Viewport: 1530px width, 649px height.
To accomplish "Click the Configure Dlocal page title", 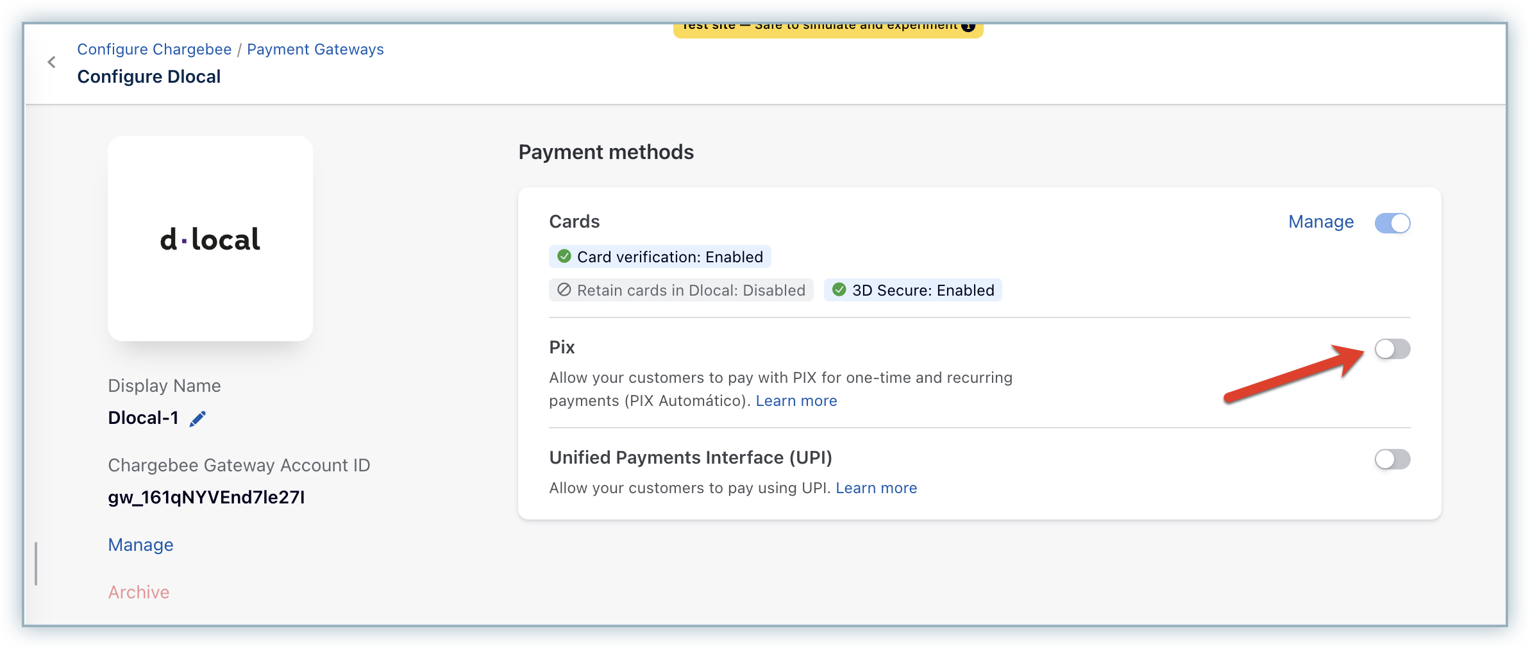I will pos(149,77).
